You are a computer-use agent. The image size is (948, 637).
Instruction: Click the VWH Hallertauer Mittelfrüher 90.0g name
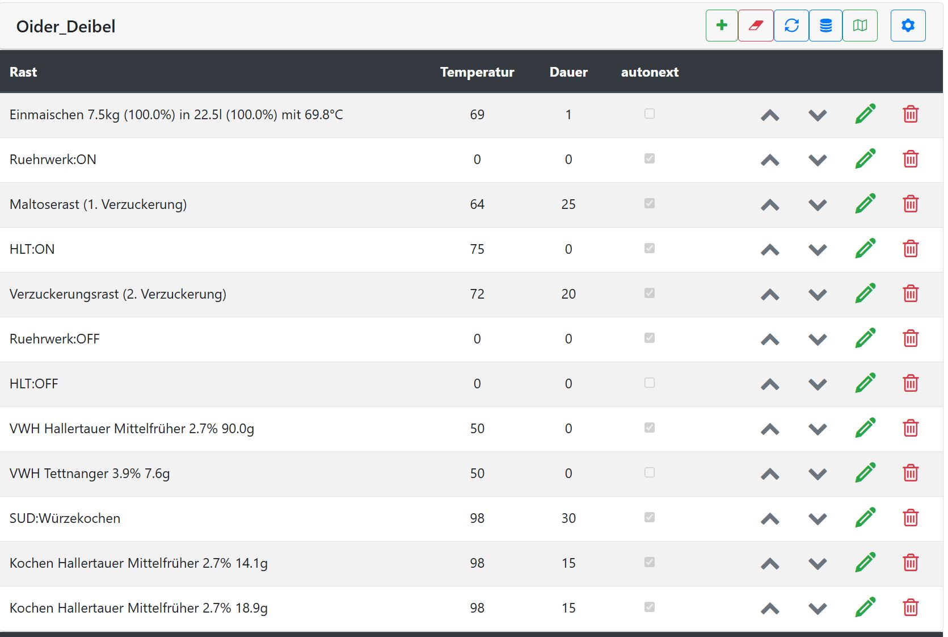click(132, 429)
